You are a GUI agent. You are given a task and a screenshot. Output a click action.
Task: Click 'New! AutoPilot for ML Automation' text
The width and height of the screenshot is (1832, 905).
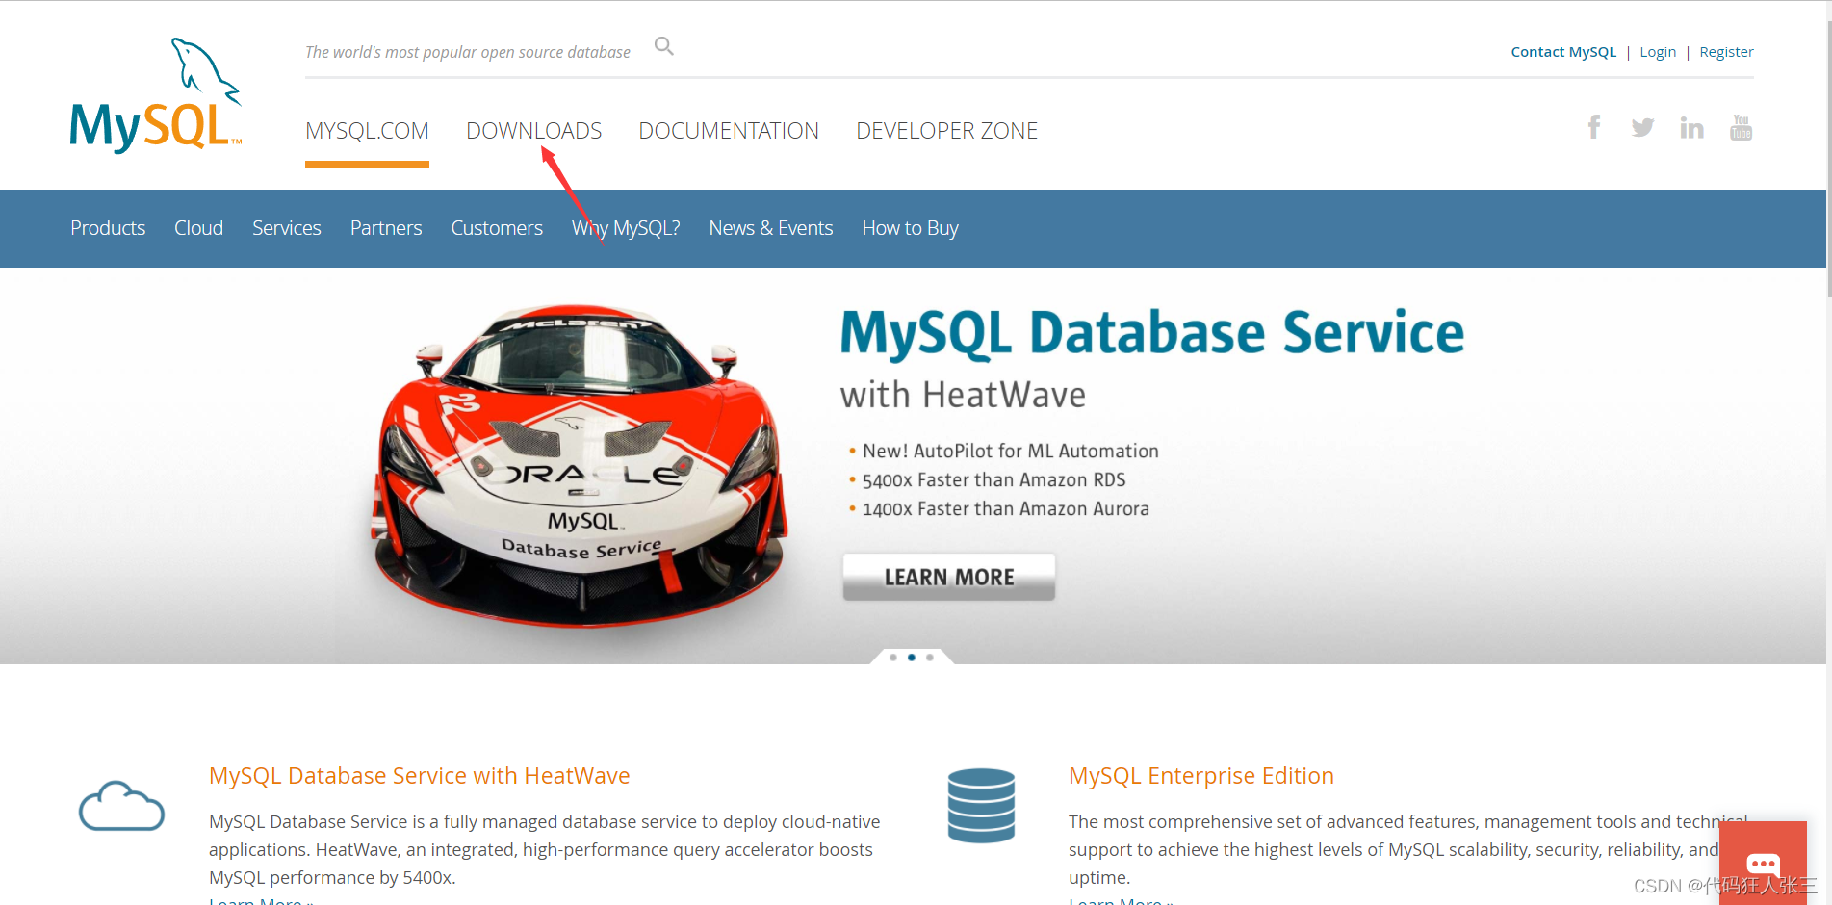[1011, 452]
